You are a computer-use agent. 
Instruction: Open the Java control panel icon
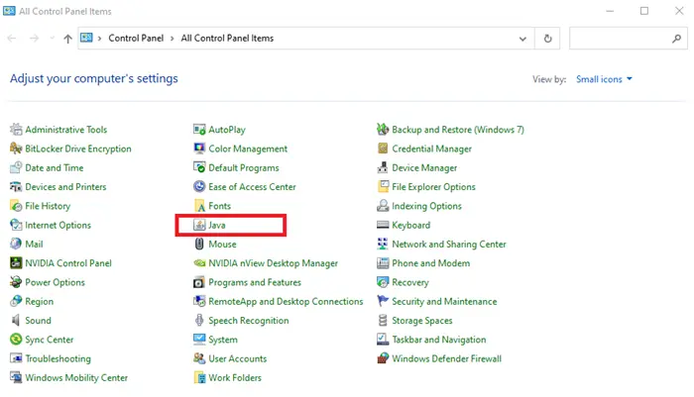[199, 225]
